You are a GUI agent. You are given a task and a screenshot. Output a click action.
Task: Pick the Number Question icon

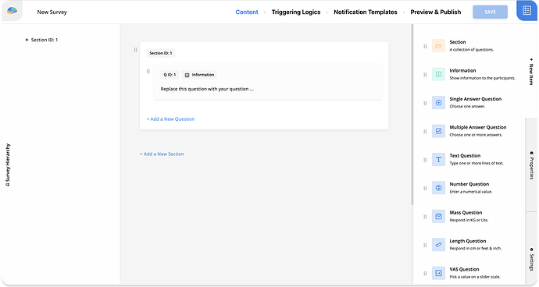coord(439,188)
